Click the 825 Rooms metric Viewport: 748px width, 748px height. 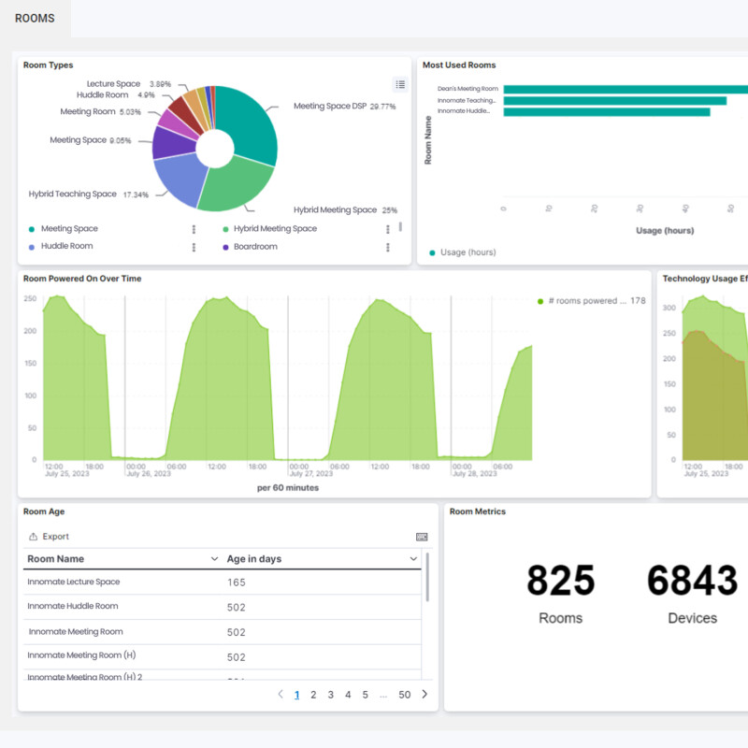pos(560,593)
